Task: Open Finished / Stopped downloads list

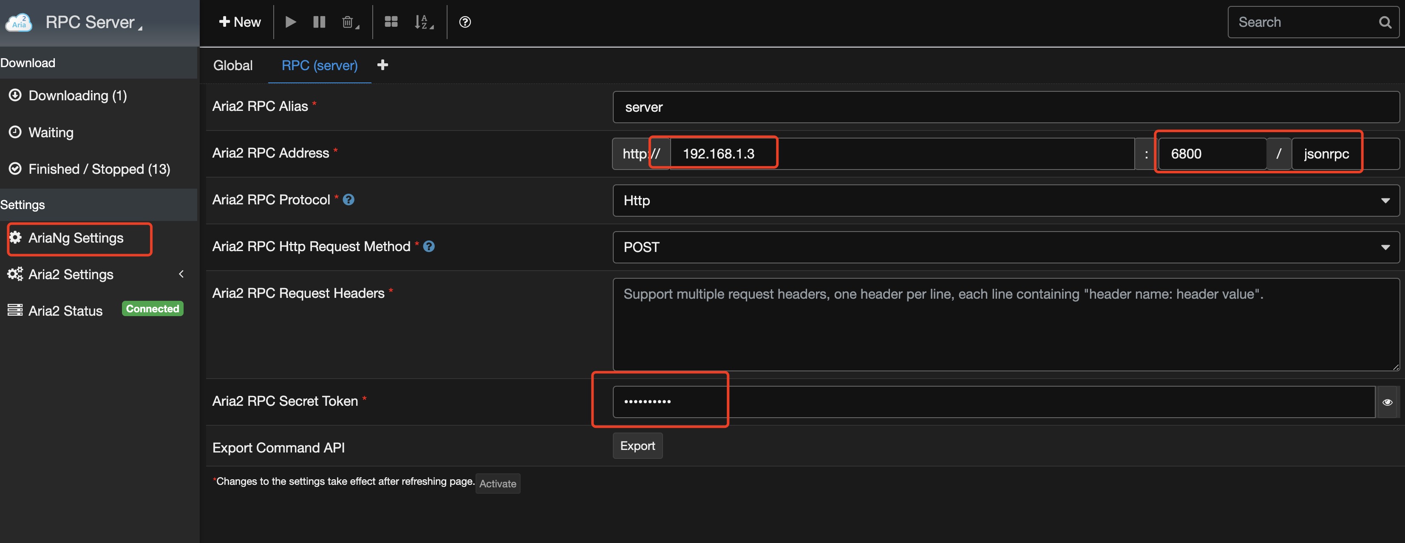Action: [x=99, y=169]
